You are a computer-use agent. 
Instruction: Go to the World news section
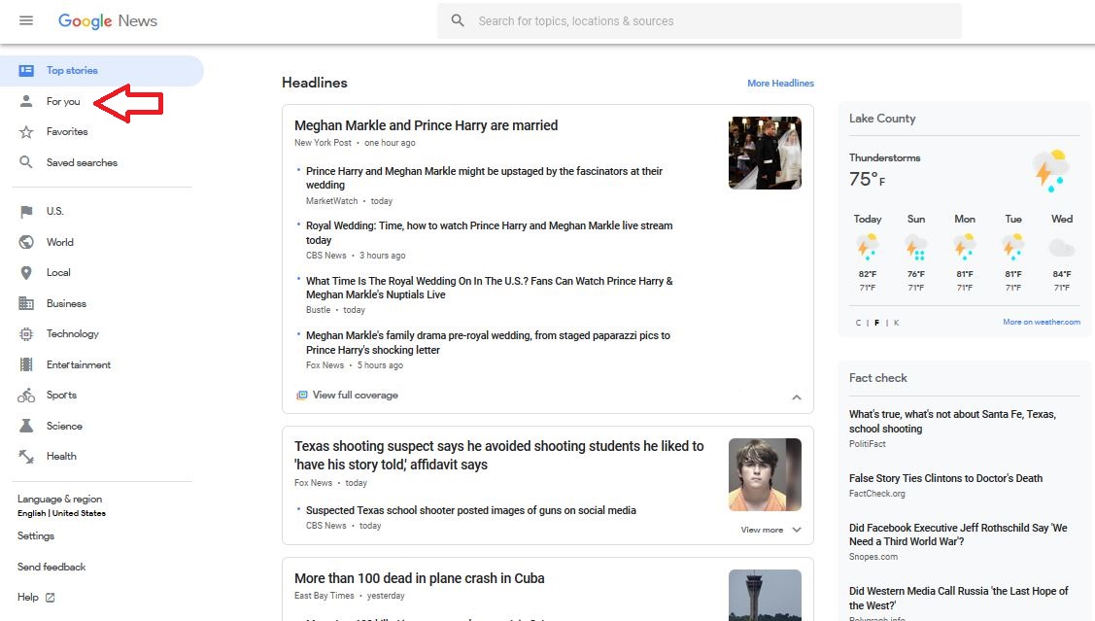click(60, 242)
